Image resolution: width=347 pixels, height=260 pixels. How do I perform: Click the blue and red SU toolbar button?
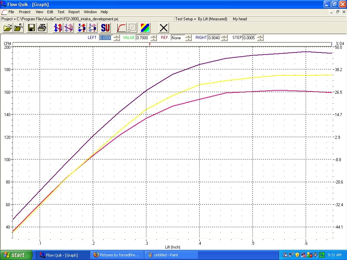(x=105, y=28)
